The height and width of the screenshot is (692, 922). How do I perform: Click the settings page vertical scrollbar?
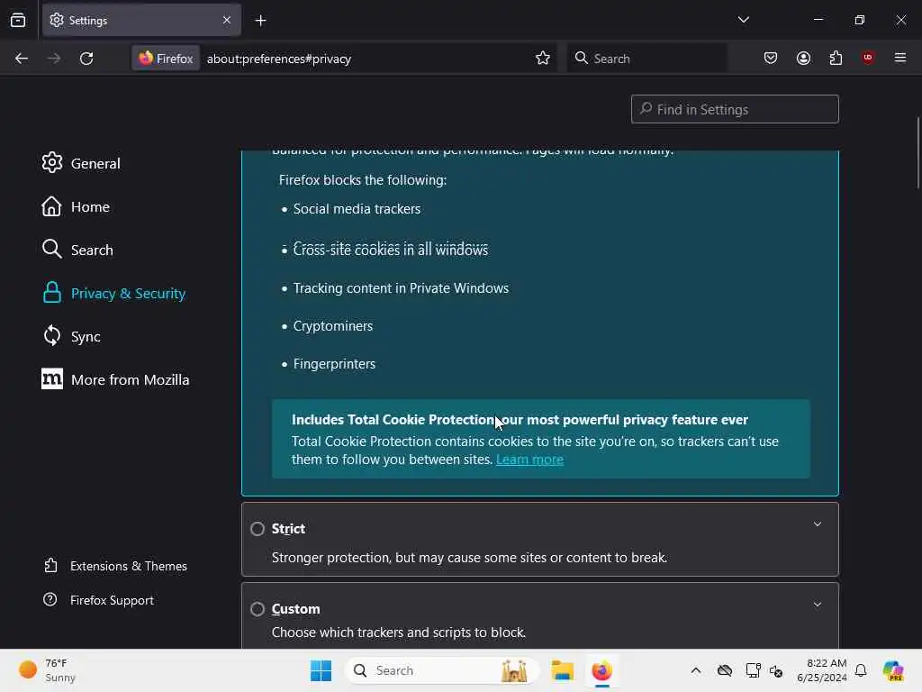coord(917,153)
